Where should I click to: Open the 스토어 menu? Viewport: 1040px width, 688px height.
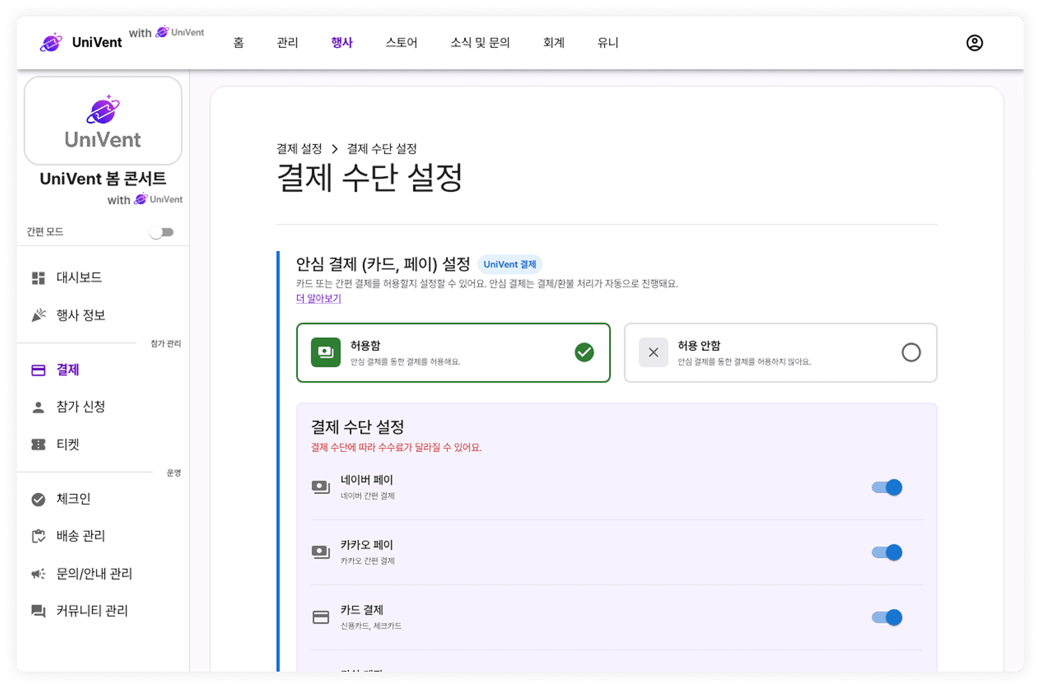click(401, 42)
